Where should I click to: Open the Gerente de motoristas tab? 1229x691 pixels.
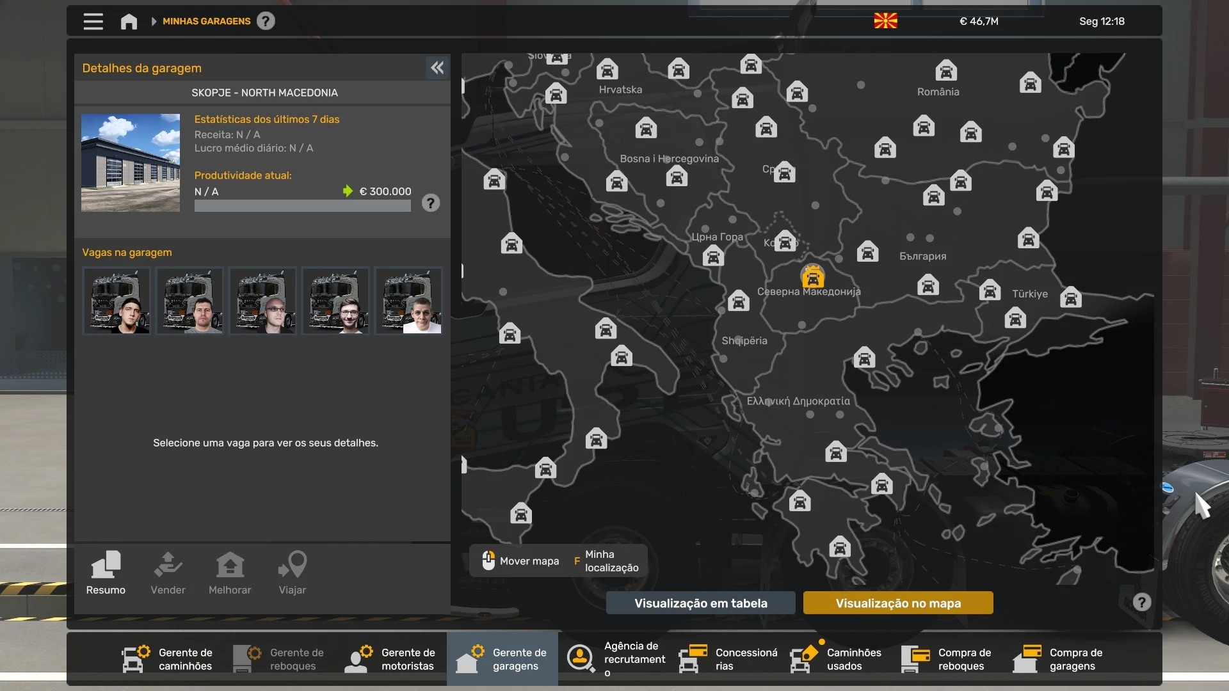click(x=390, y=659)
